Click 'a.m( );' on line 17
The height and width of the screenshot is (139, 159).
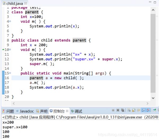37,83
